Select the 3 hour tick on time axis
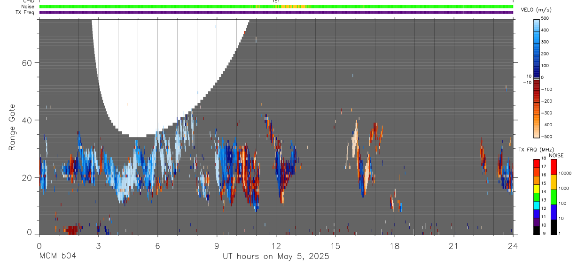Screen dimensions: 577x266 (98, 245)
